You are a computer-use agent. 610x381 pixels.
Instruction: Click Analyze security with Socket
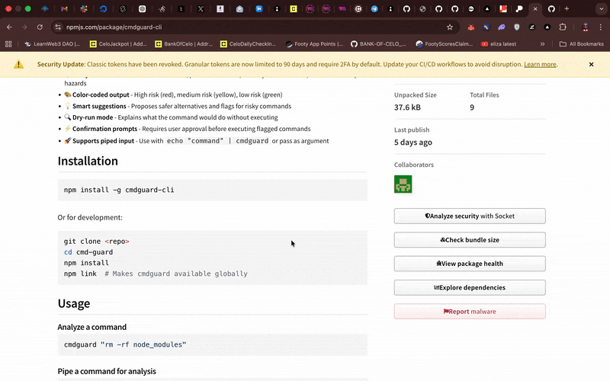pos(470,216)
